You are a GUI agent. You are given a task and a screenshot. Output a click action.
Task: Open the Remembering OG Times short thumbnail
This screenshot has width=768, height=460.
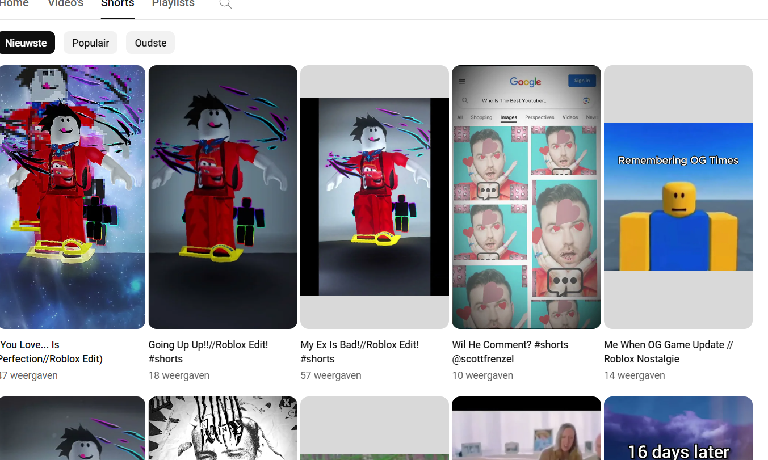coord(678,197)
